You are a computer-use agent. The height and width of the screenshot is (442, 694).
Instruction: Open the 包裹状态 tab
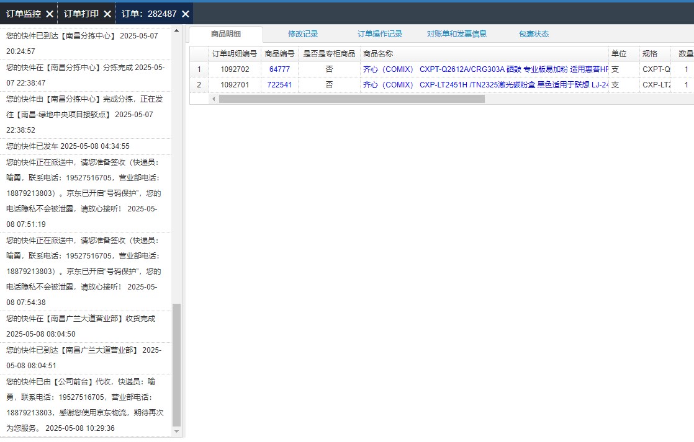(x=534, y=34)
